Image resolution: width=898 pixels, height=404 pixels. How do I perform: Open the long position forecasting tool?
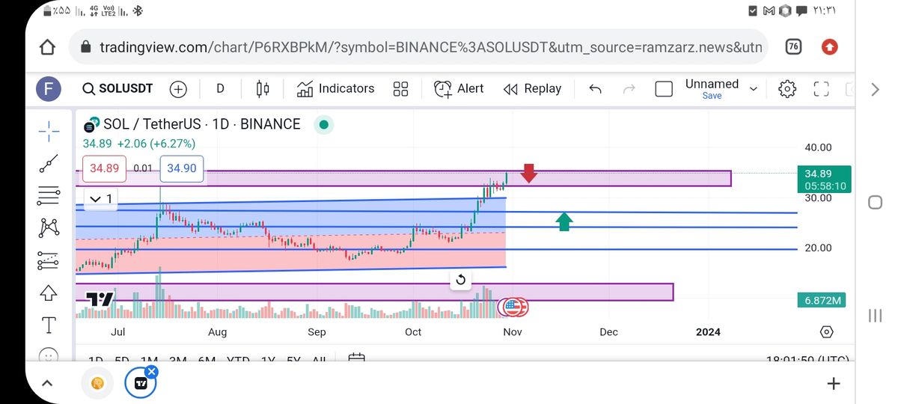(x=49, y=260)
